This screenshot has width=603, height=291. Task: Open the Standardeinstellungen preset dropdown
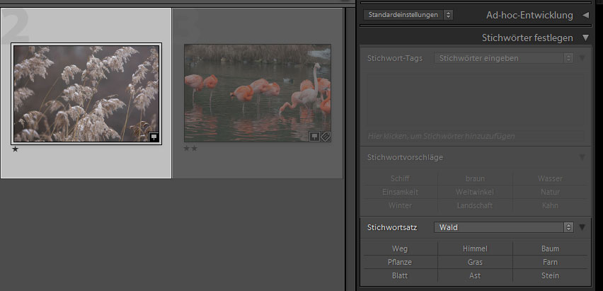pyautogui.click(x=408, y=14)
